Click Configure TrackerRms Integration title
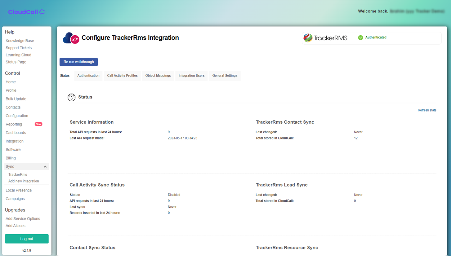 coord(130,38)
